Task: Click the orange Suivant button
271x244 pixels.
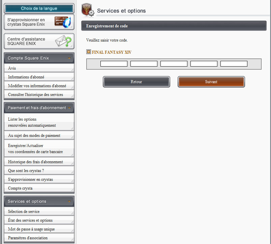Action: pyautogui.click(x=211, y=82)
